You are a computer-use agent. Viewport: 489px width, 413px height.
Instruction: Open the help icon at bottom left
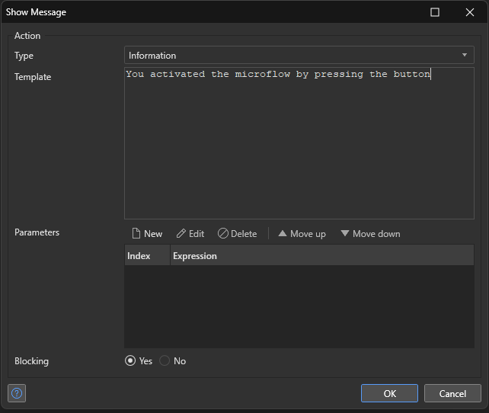pos(17,393)
